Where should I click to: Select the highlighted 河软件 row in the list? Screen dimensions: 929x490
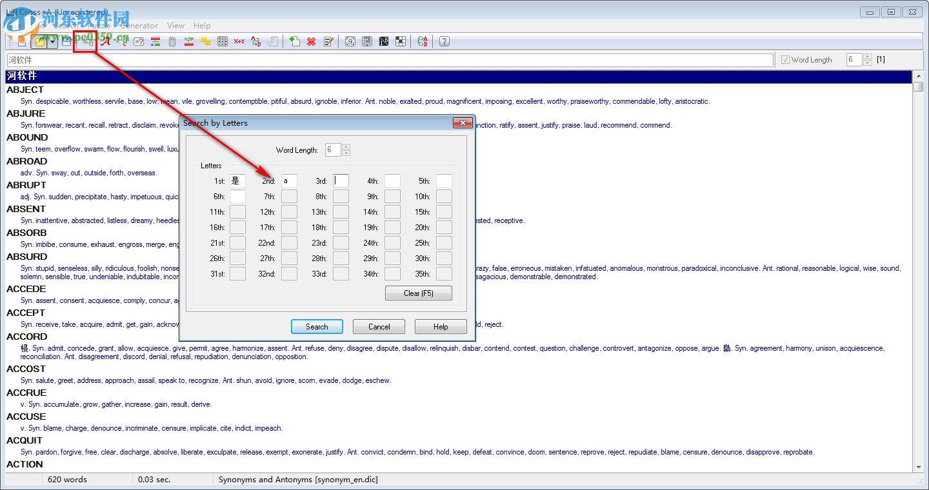tap(459, 76)
